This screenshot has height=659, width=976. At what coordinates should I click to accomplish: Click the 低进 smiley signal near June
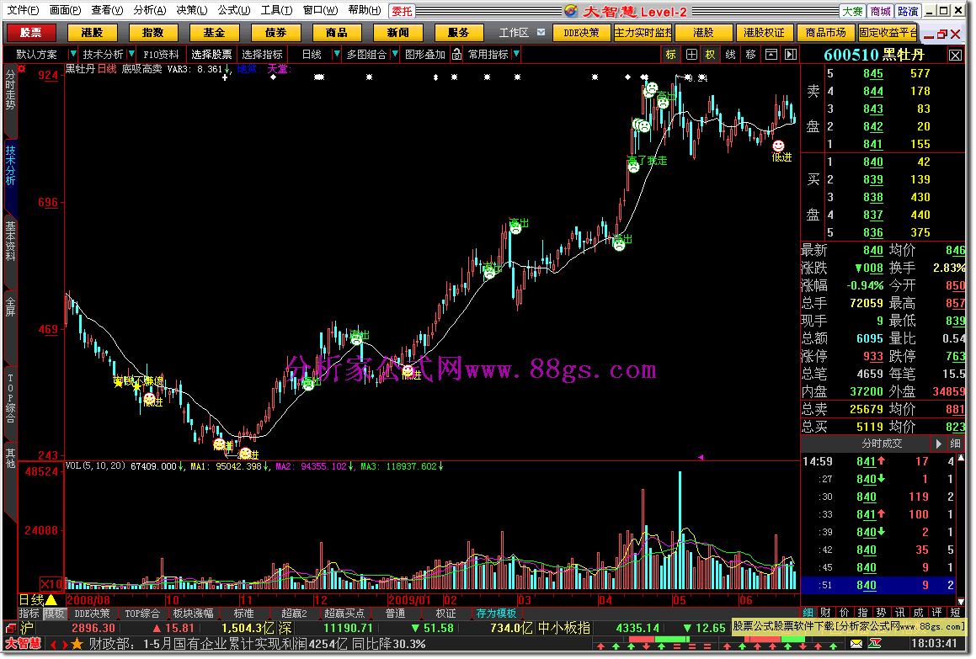click(778, 146)
